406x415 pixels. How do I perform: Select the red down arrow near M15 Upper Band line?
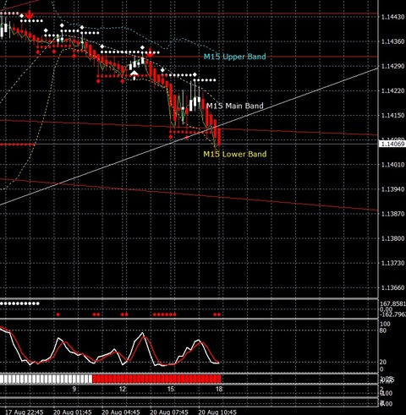pyautogui.click(x=150, y=53)
